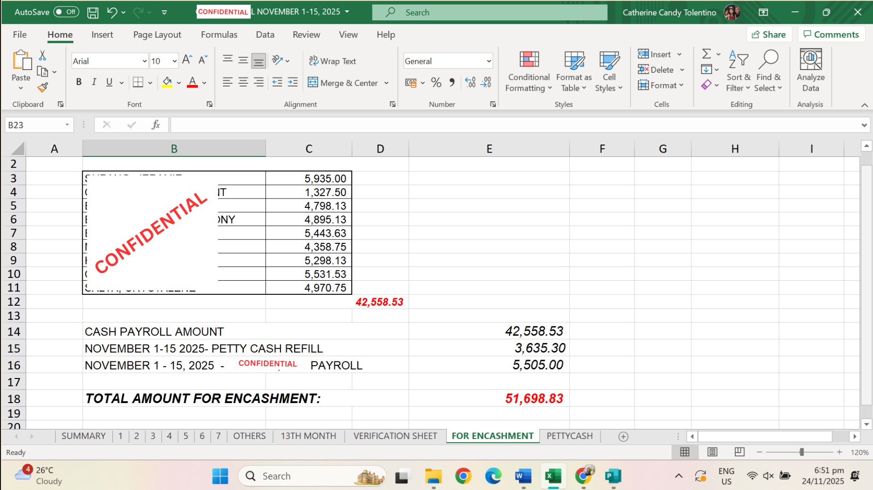Click the zoom slider handle
Viewport: 873px width, 490px height.
click(x=801, y=452)
